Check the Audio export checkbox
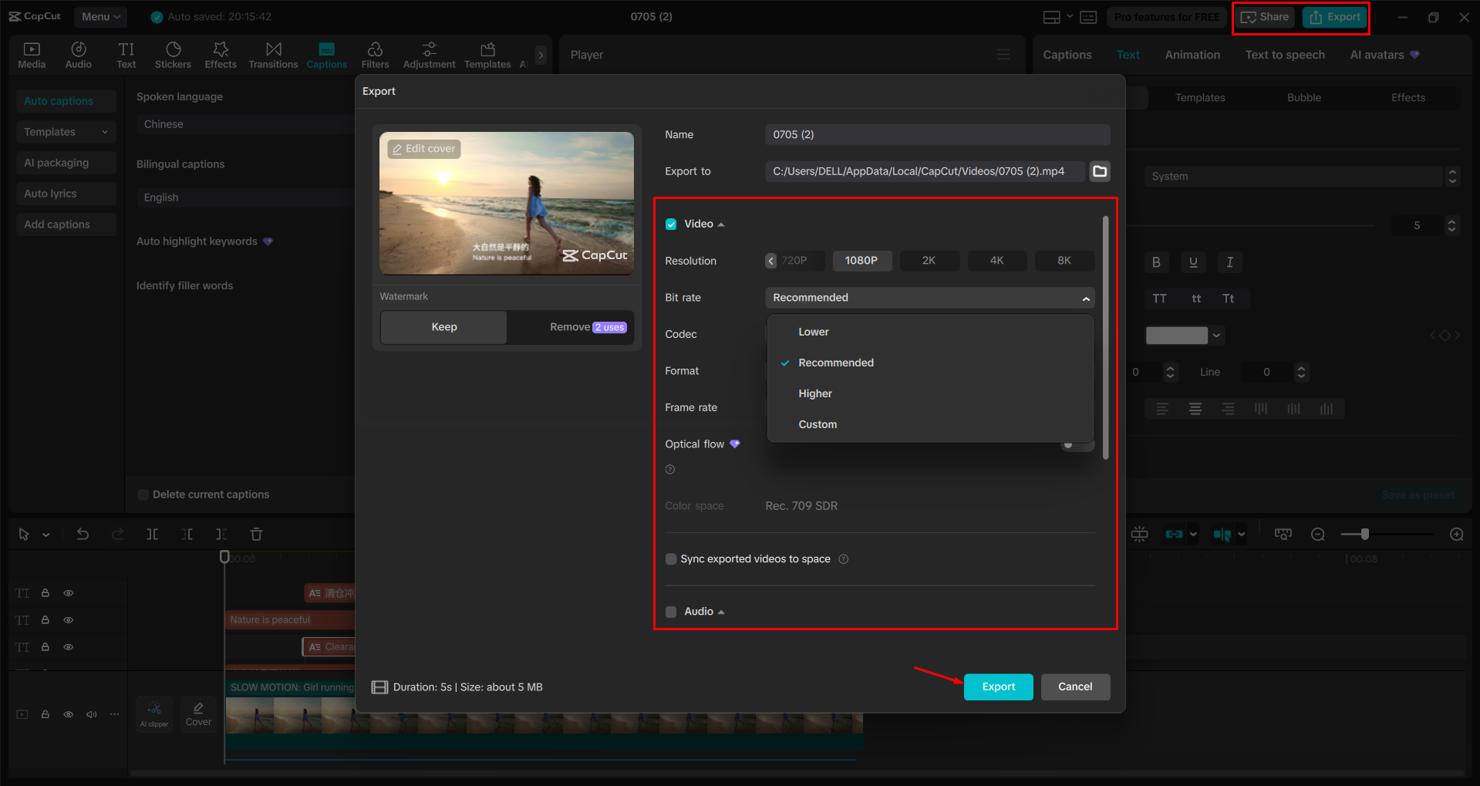1480x786 pixels. 670,611
